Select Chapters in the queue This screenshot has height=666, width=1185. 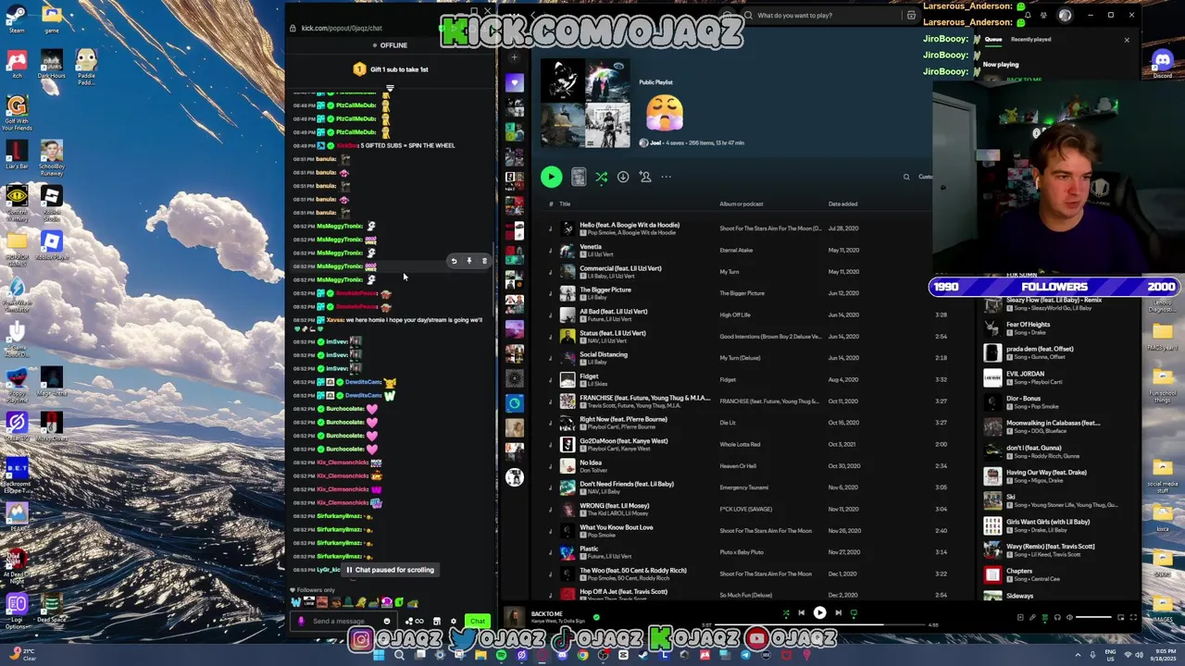coord(1018,571)
